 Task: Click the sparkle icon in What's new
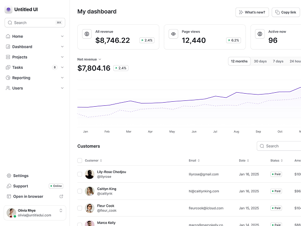241,12
